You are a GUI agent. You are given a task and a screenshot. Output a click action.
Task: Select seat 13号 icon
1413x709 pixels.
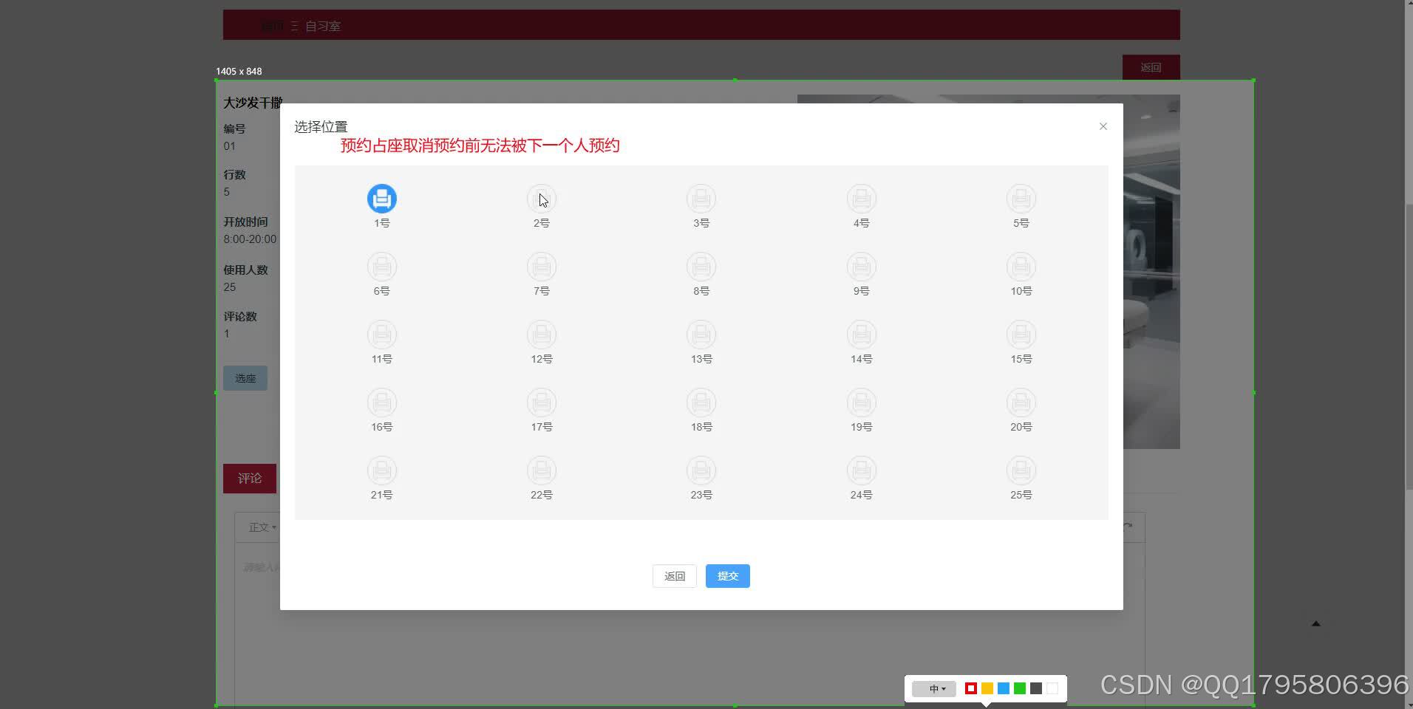click(701, 335)
